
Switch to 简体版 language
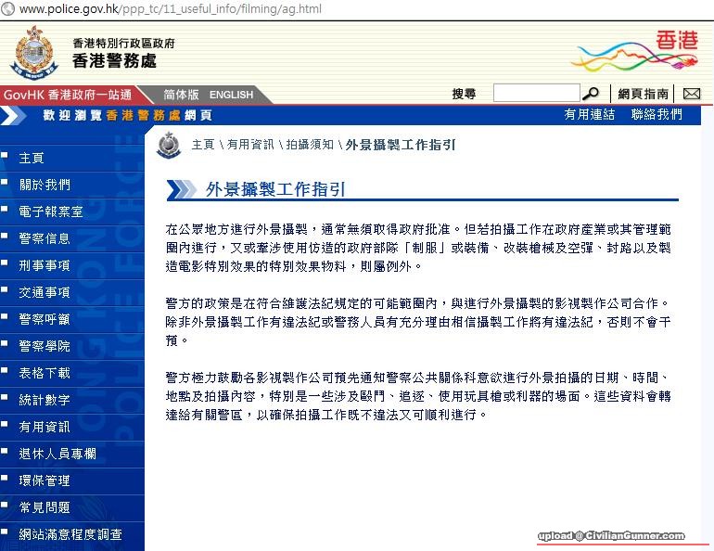click(x=181, y=95)
